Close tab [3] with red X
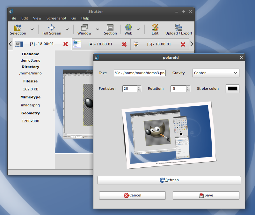 [66, 44]
